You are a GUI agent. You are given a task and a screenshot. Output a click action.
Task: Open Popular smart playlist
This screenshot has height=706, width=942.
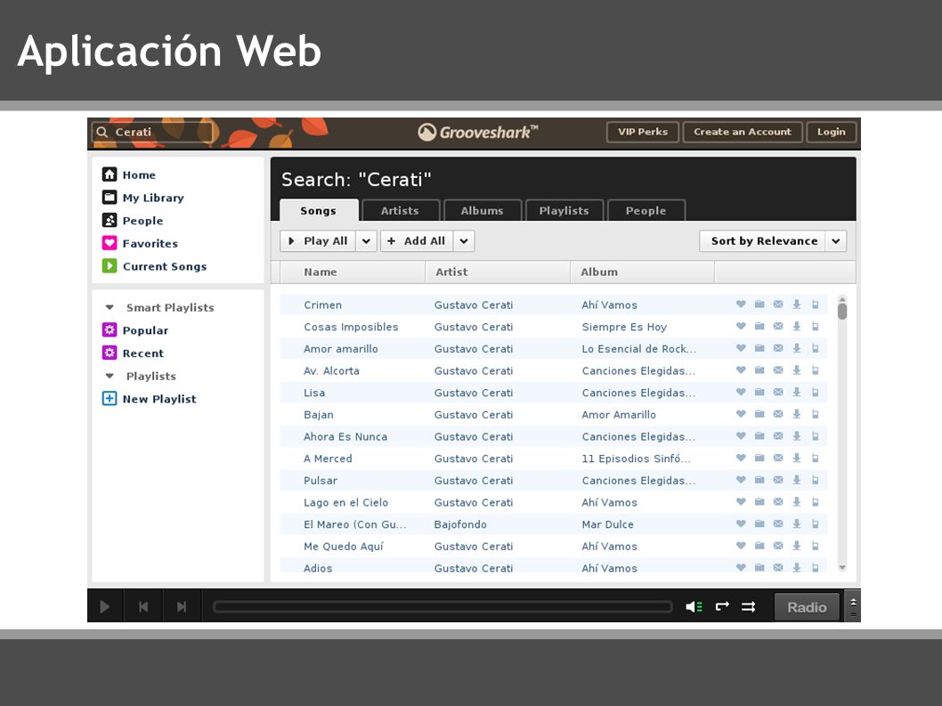[x=135, y=330]
